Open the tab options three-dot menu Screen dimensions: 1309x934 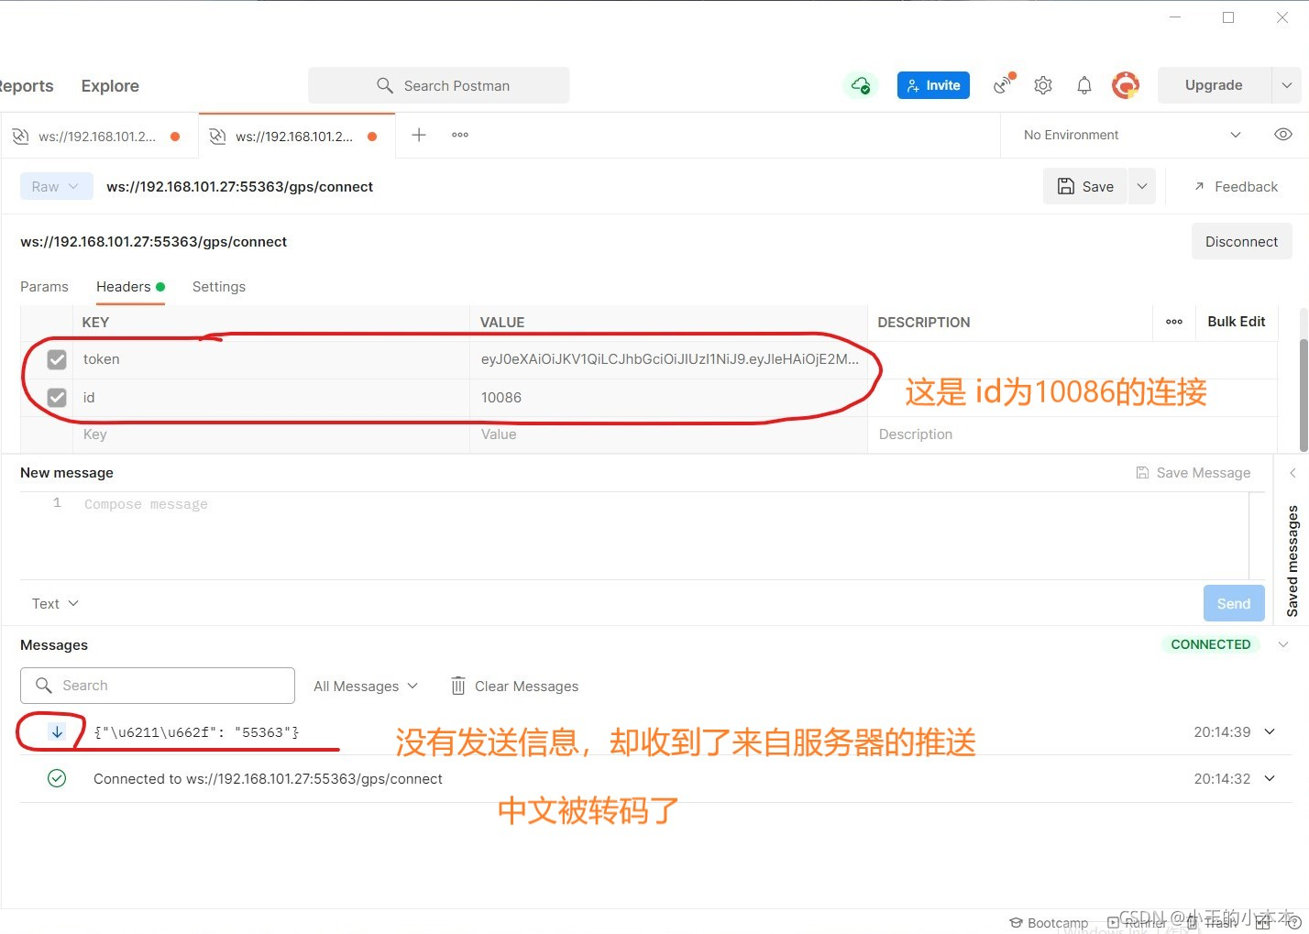pyautogui.click(x=460, y=135)
